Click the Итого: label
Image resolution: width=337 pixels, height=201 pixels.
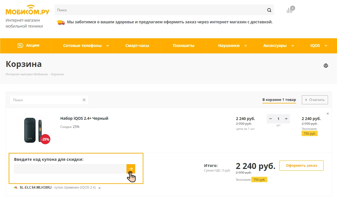coord(211,166)
